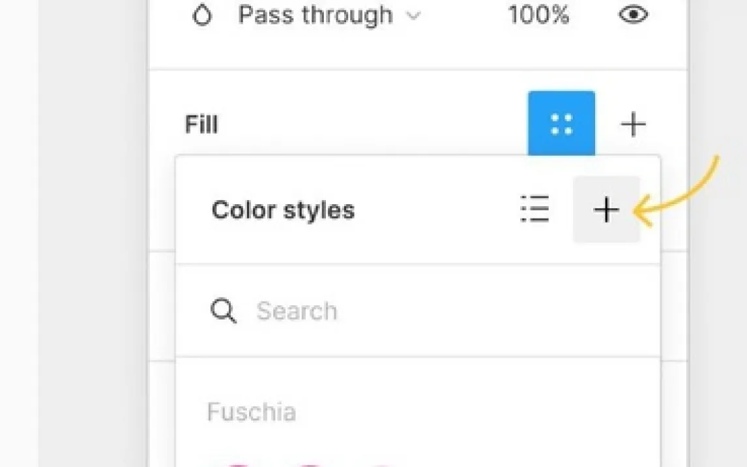Open the Pass through blend mode dropdown

315,15
